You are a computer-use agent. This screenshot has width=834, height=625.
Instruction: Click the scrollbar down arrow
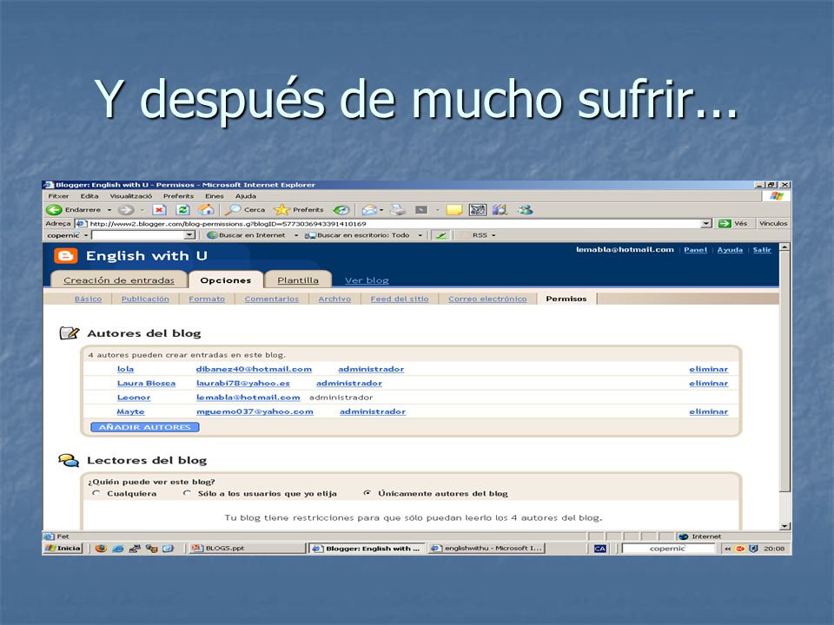point(784,526)
